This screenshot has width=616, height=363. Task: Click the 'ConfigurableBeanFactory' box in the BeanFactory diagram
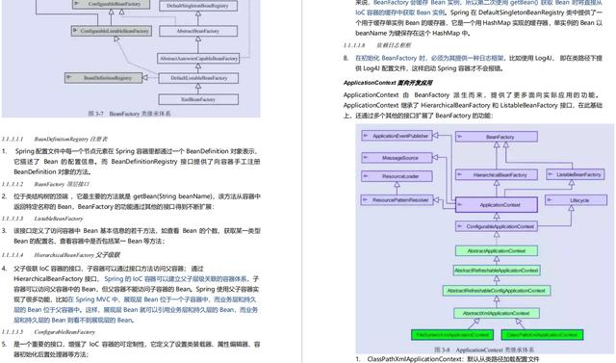112,4
